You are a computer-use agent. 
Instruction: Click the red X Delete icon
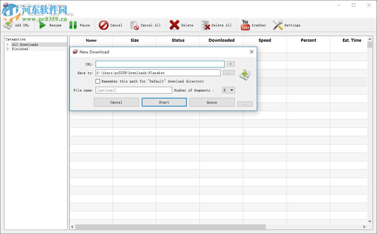coord(174,25)
